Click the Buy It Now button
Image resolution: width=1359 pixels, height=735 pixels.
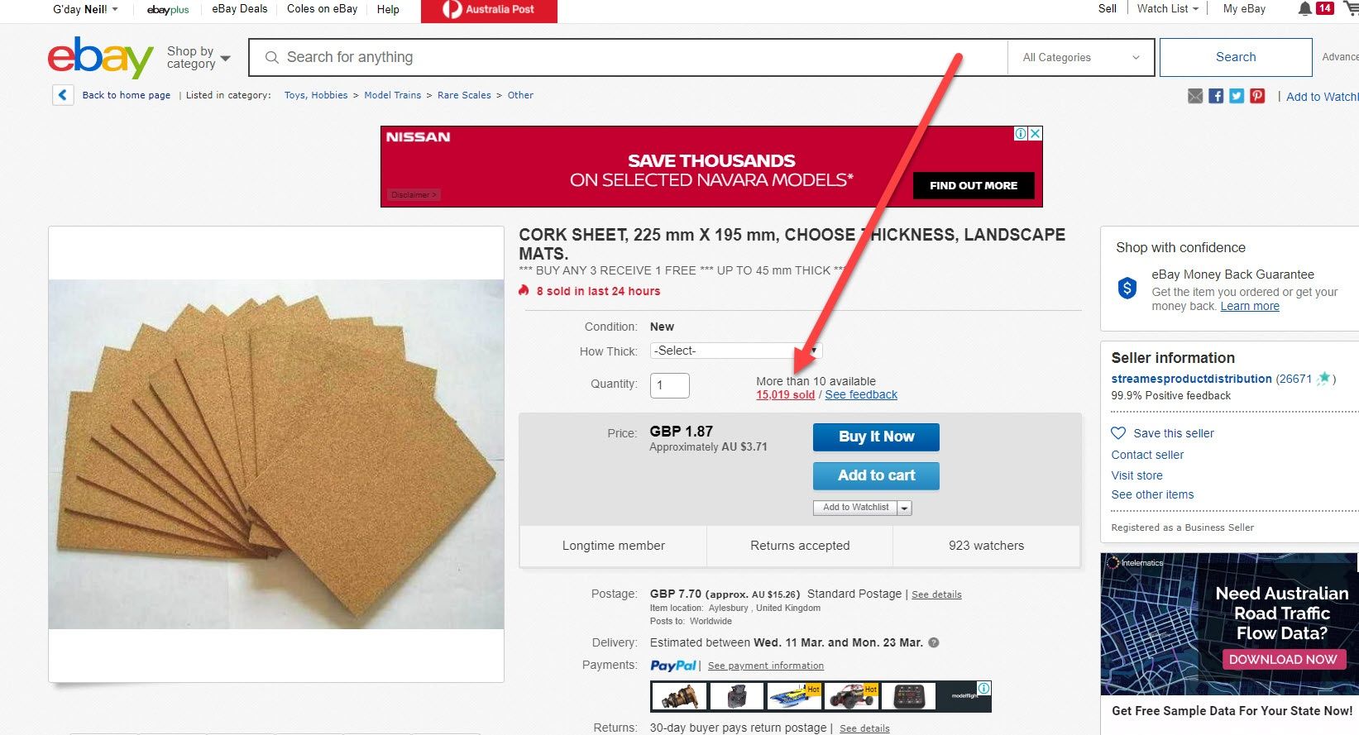point(876,437)
